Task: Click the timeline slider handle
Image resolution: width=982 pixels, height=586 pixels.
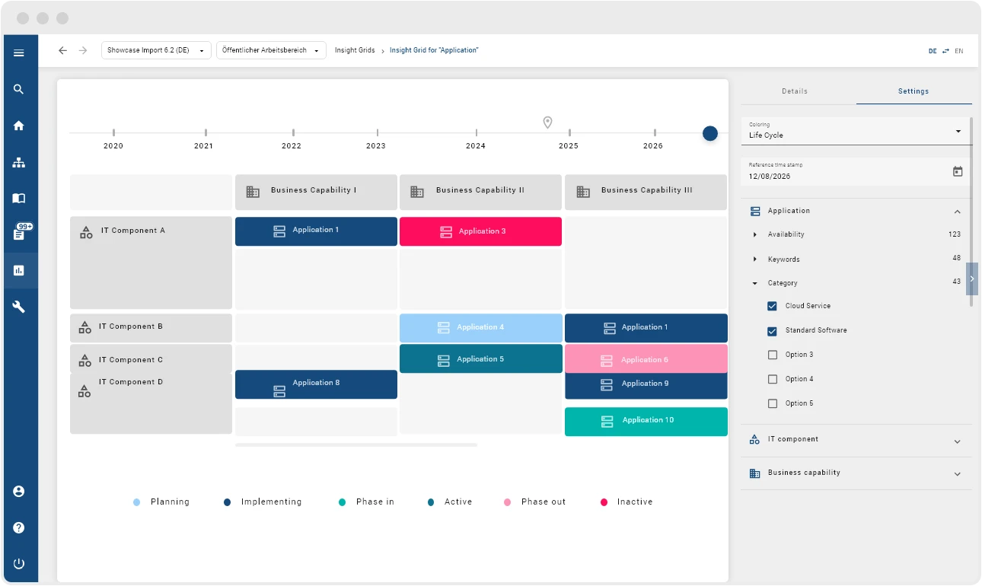Action: click(x=710, y=133)
